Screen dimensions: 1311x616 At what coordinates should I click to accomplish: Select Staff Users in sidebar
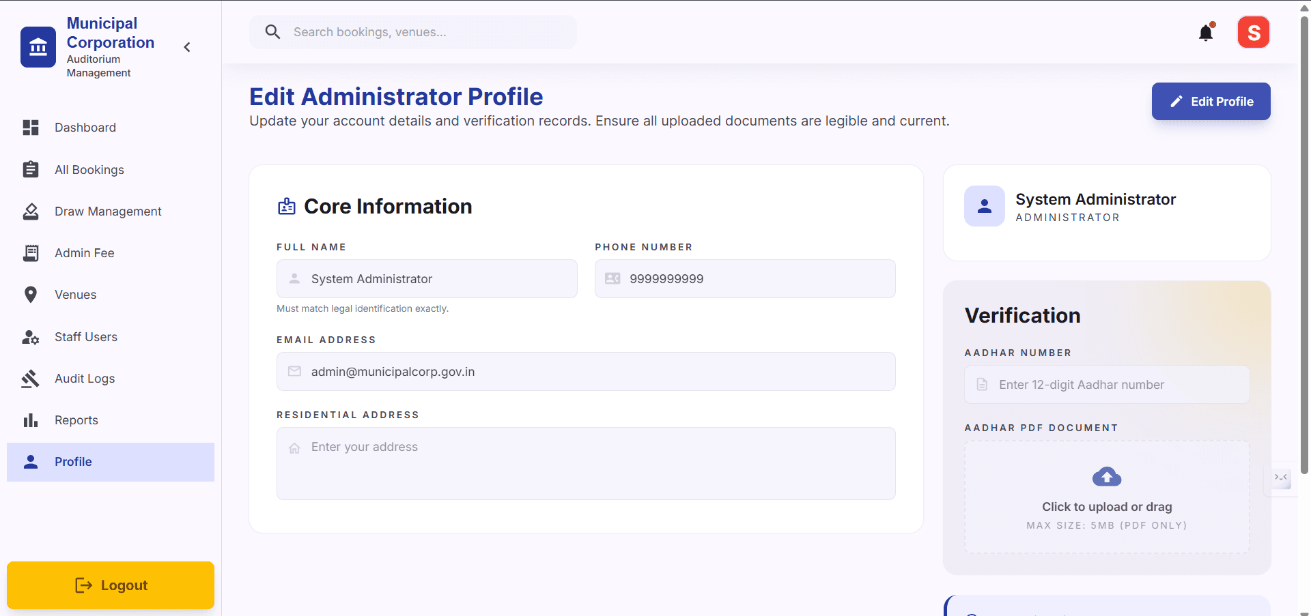click(x=111, y=337)
